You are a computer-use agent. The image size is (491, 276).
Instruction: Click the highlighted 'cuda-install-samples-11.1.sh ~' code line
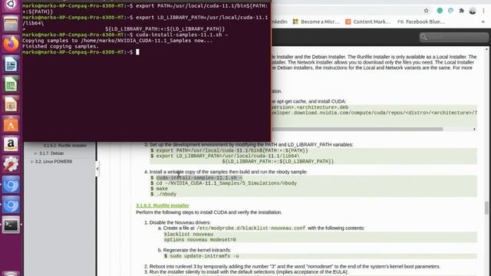199,178
